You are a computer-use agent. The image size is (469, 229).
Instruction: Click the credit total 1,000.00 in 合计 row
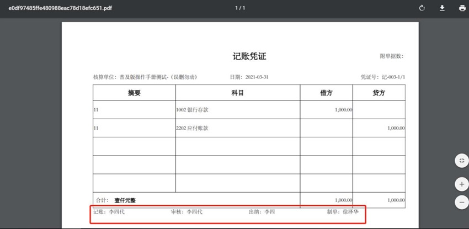[x=396, y=200]
